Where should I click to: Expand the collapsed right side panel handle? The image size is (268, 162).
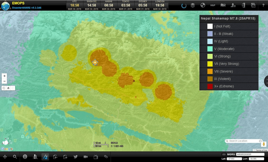(x=266, y=81)
